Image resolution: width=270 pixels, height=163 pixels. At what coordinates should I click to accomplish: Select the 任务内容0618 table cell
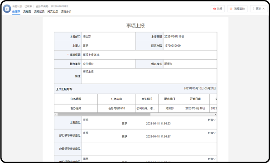(x=116, y=108)
